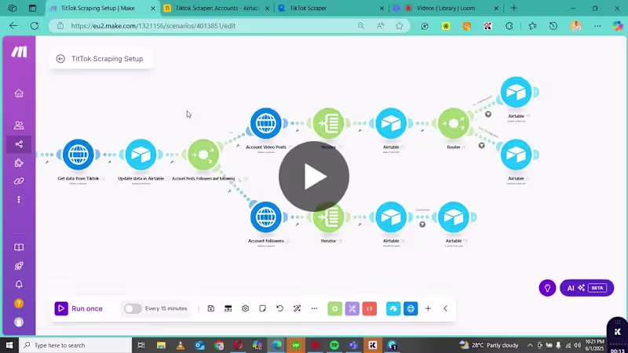Viewport: 628px width, 353px height.
Task: Save the scenario with the save icon
Action: click(x=210, y=308)
